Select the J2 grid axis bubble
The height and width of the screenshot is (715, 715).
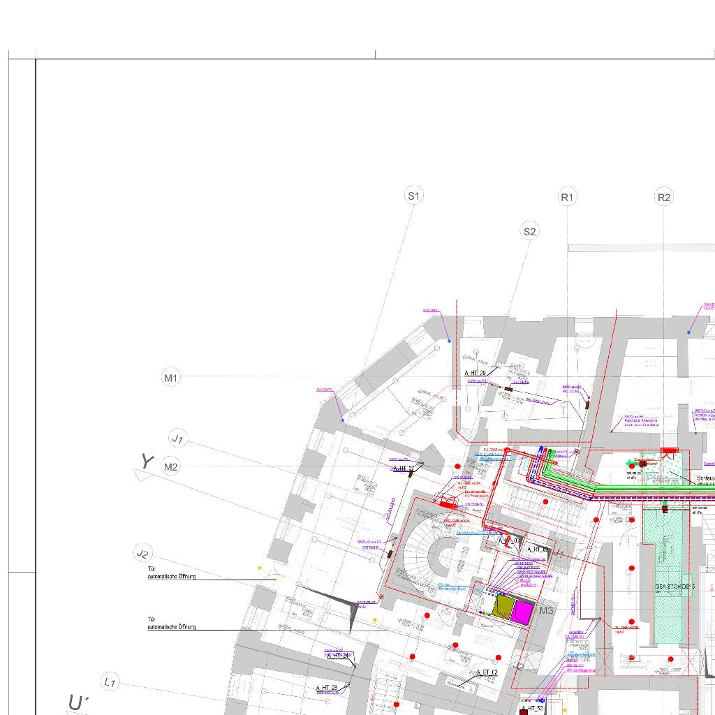click(x=142, y=554)
